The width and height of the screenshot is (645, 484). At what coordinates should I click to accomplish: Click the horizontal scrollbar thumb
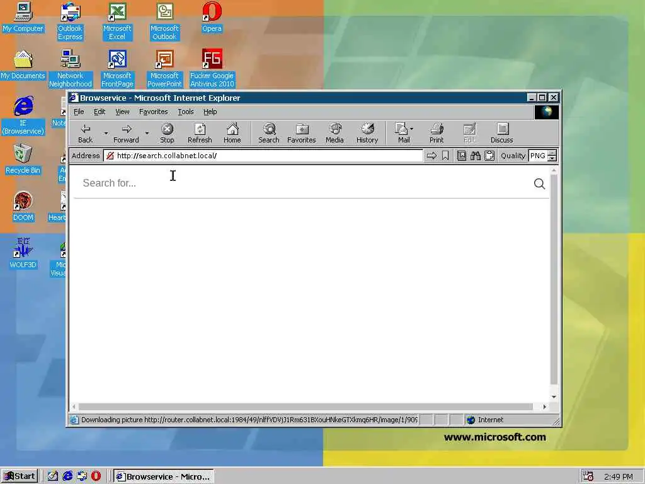click(x=305, y=406)
